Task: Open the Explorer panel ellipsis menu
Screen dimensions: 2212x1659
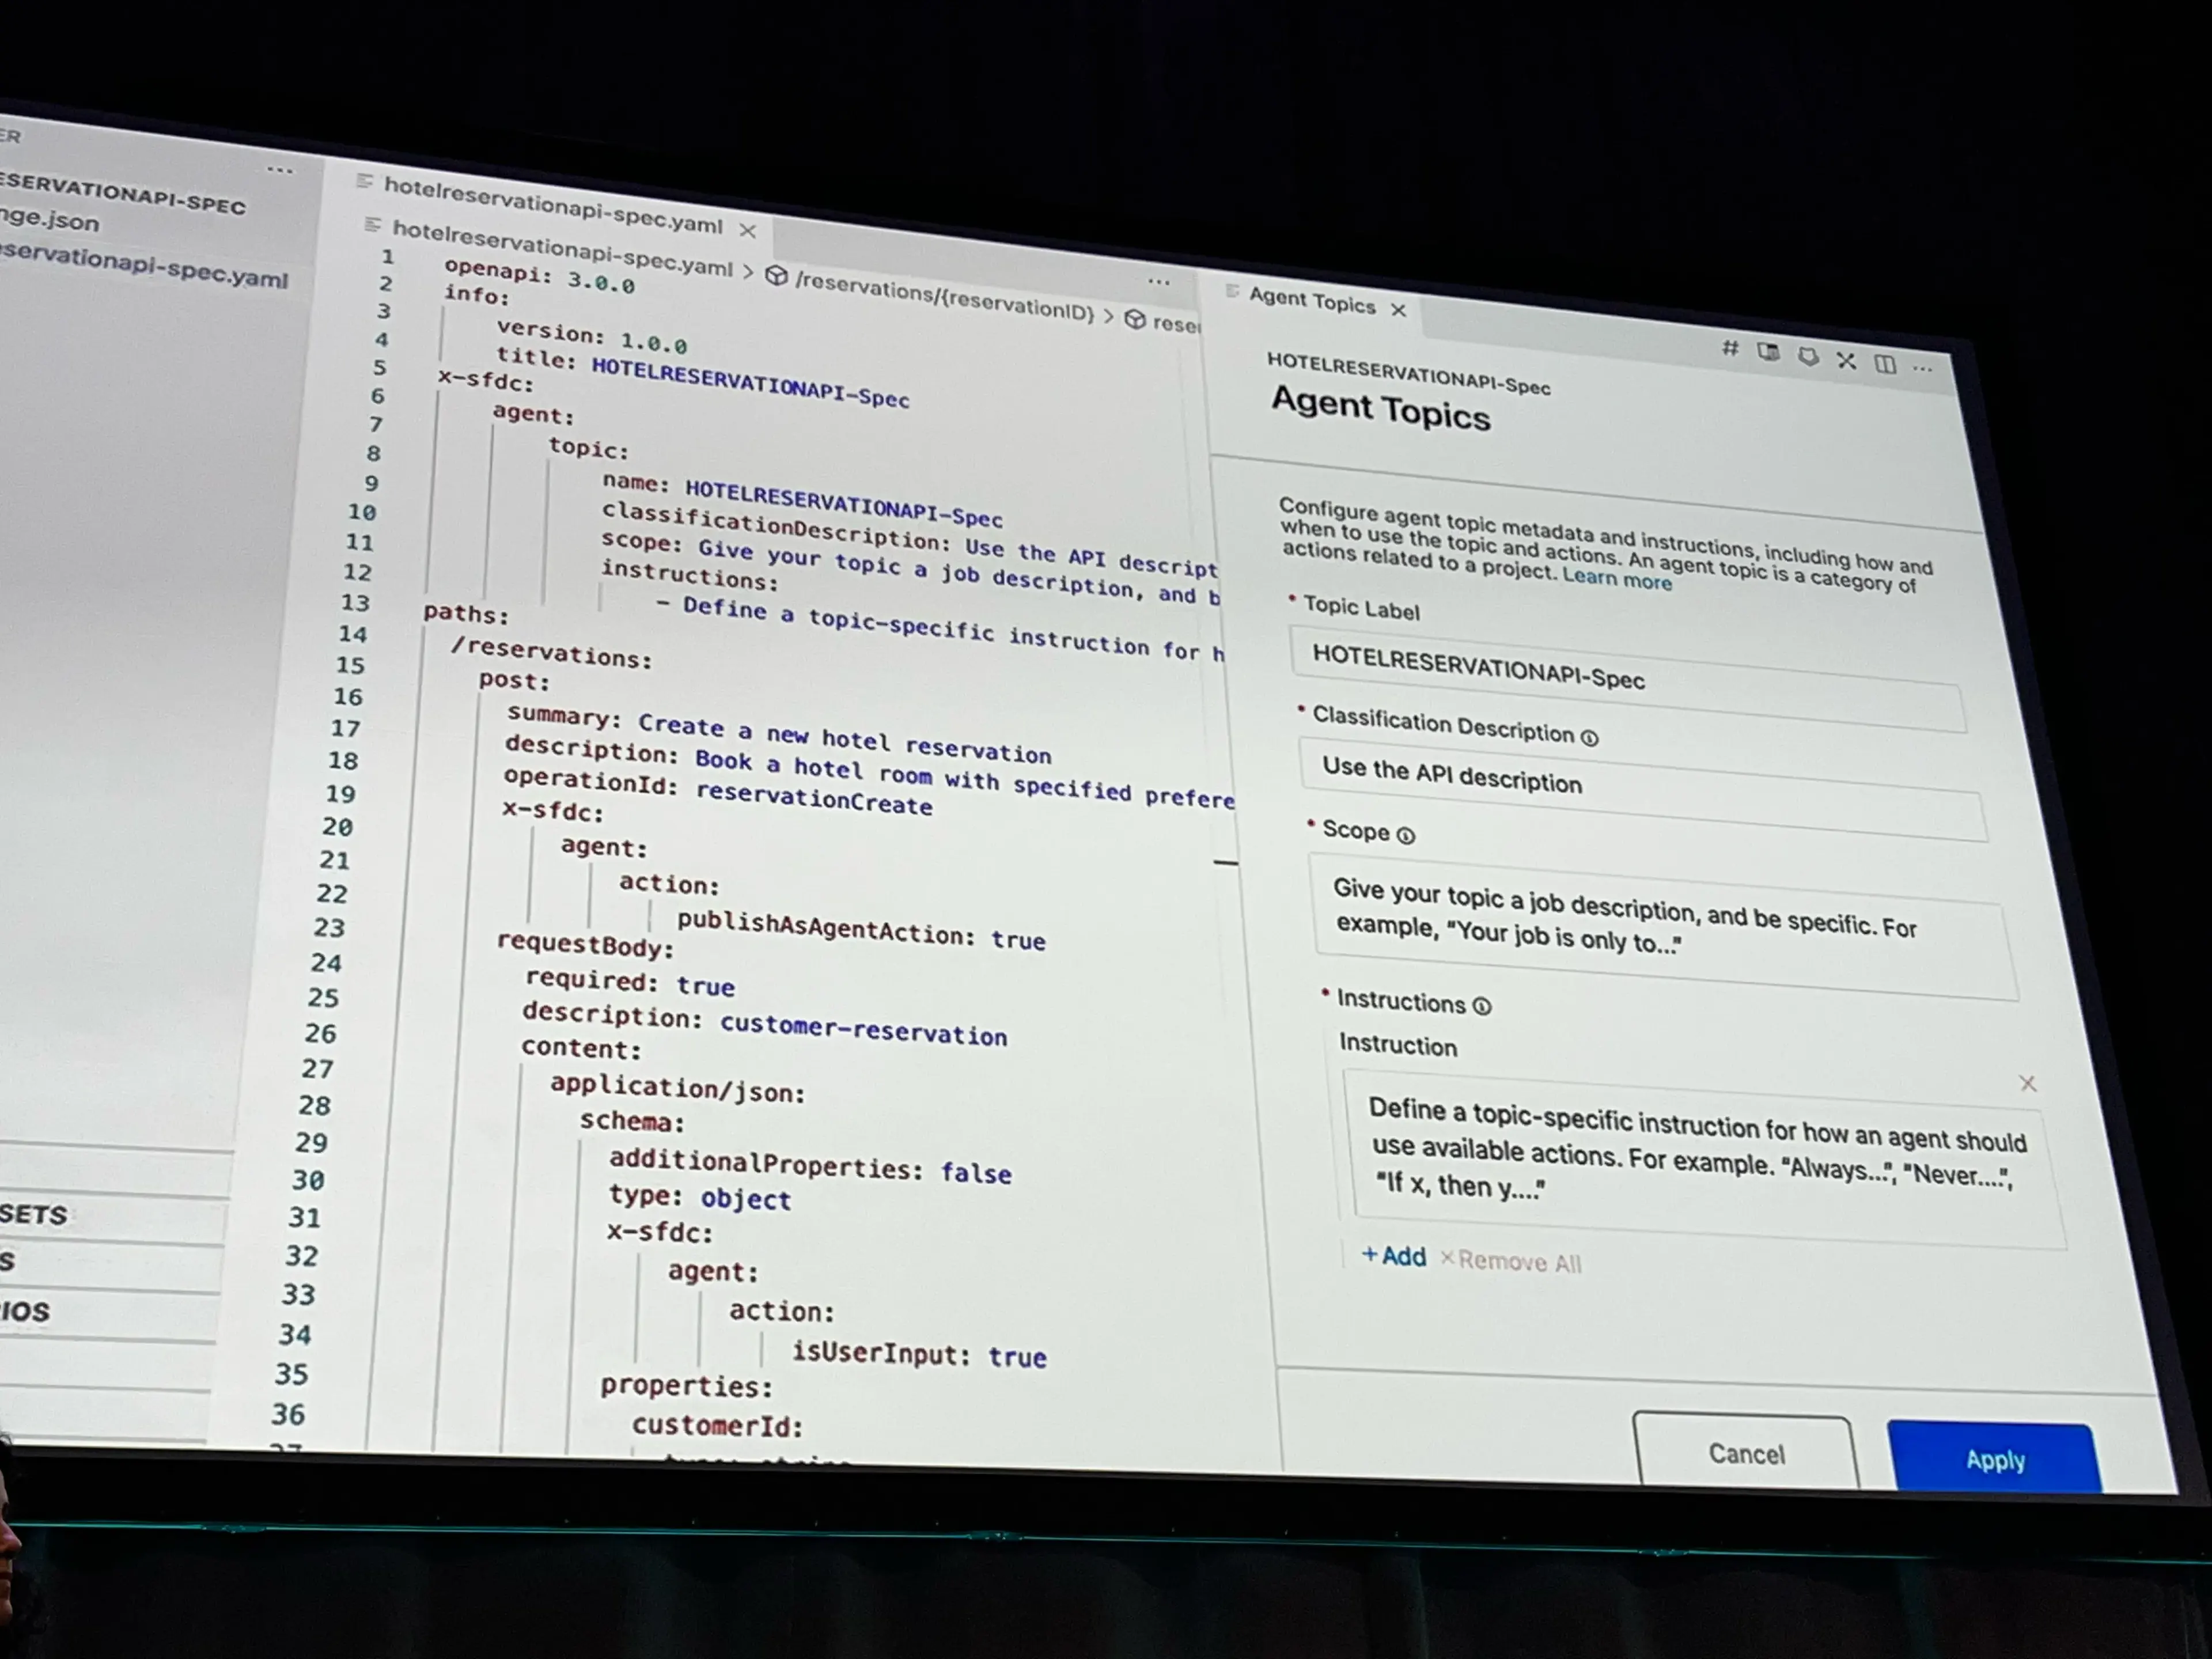Action: point(280,170)
